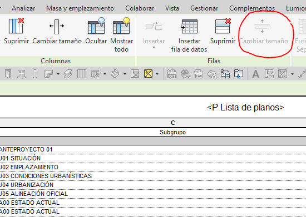Viewport: 306px width, 217px height.
Task: Open the Masa y emplazamiento tab
Action: coord(80,8)
